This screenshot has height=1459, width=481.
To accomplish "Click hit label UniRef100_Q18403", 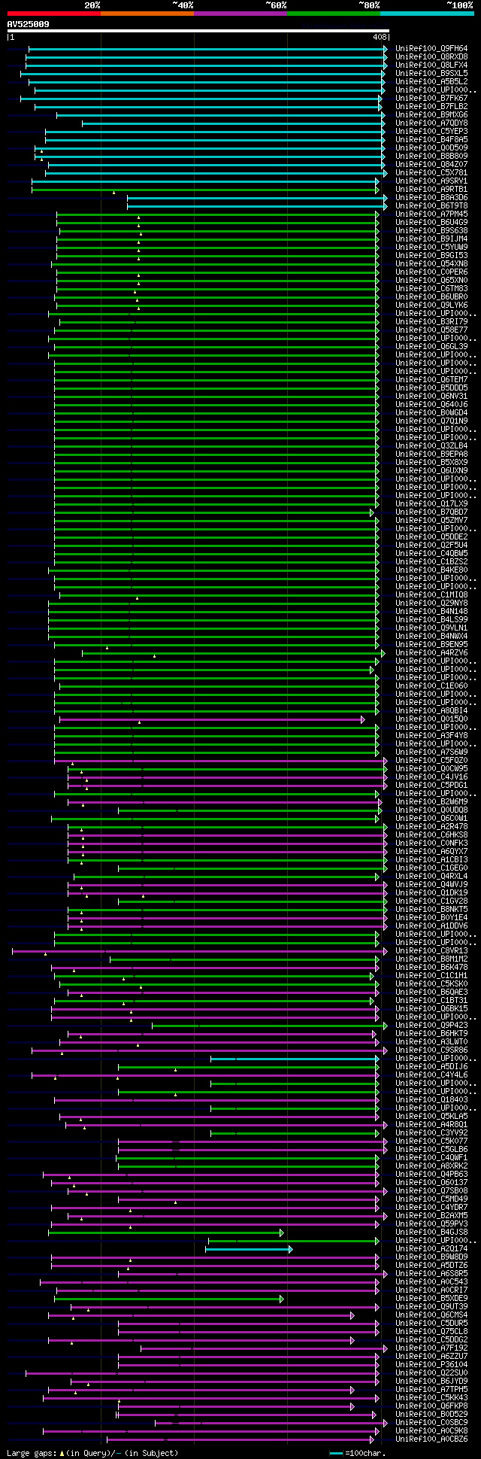I will pyautogui.click(x=431, y=1100).
